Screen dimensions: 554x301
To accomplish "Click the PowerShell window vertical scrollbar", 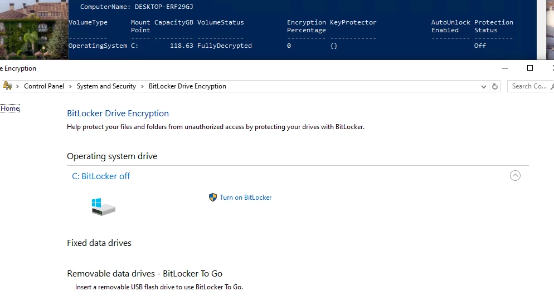I will point(541,29).
